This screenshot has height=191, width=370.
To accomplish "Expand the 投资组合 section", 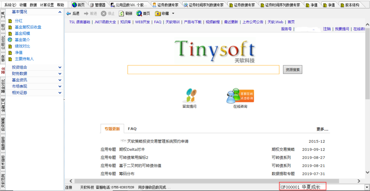I will pyautogui.click(x=60, y=67).
